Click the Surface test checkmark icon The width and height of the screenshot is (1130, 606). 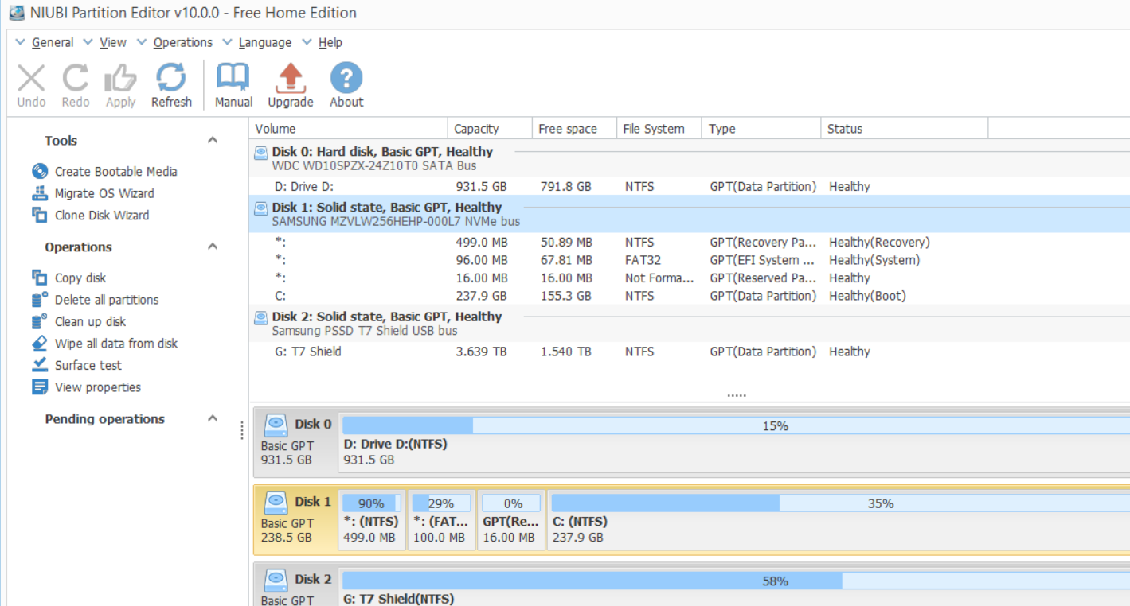[x=40, y=365]
